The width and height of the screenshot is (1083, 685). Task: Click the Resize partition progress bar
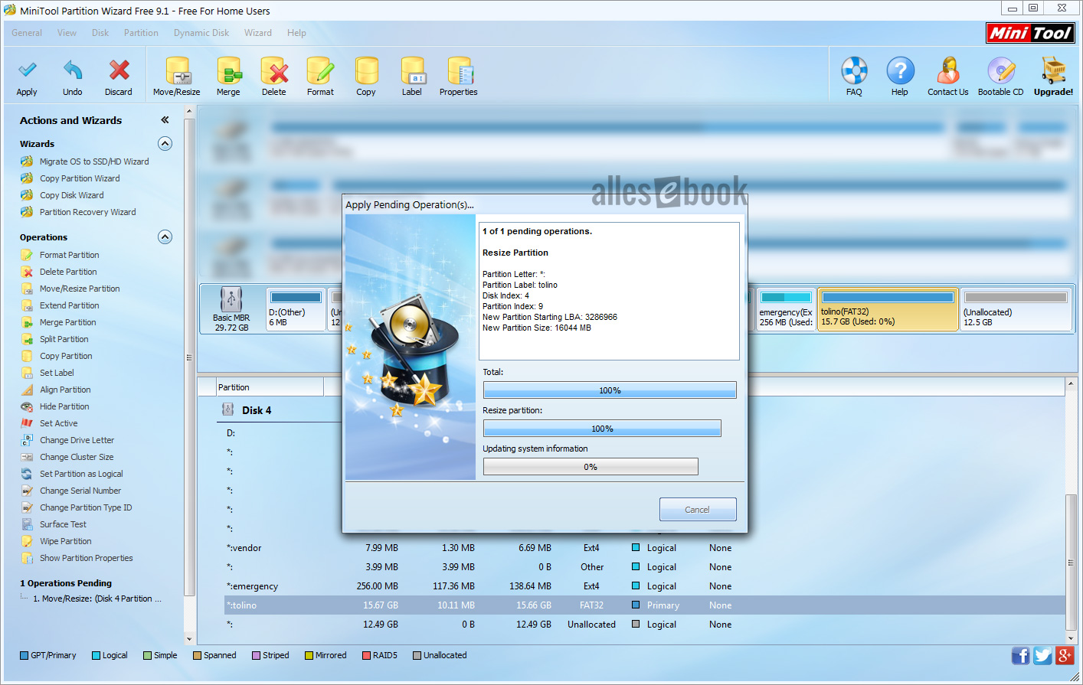pyautogui.click(x=602, y=429)
